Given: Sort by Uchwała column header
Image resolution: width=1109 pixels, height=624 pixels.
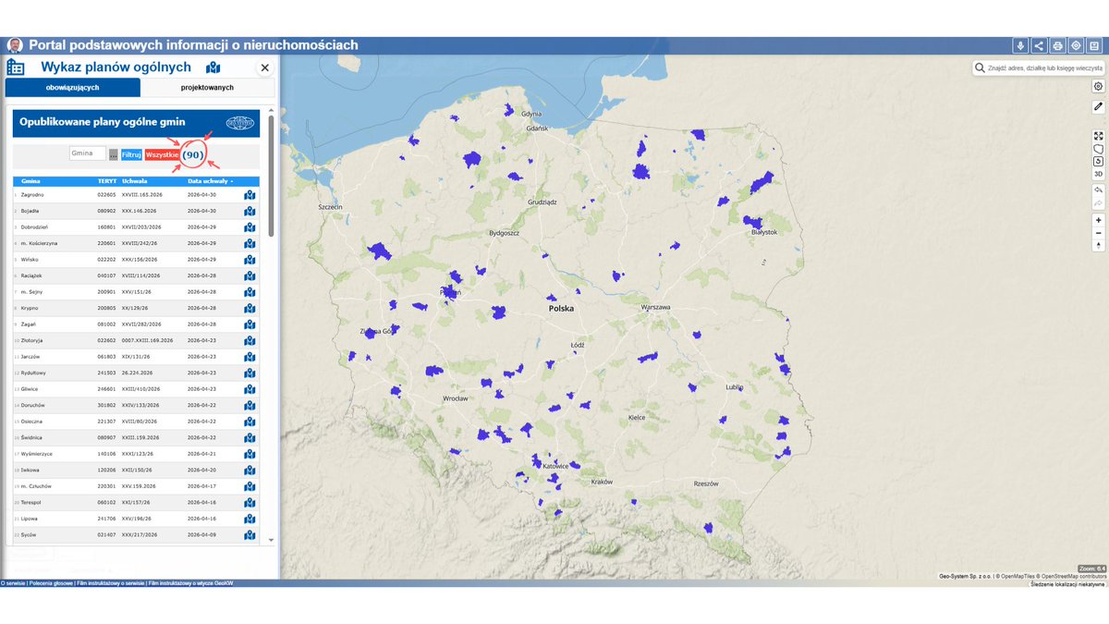Looking at the screenshot, I should 135,181.
